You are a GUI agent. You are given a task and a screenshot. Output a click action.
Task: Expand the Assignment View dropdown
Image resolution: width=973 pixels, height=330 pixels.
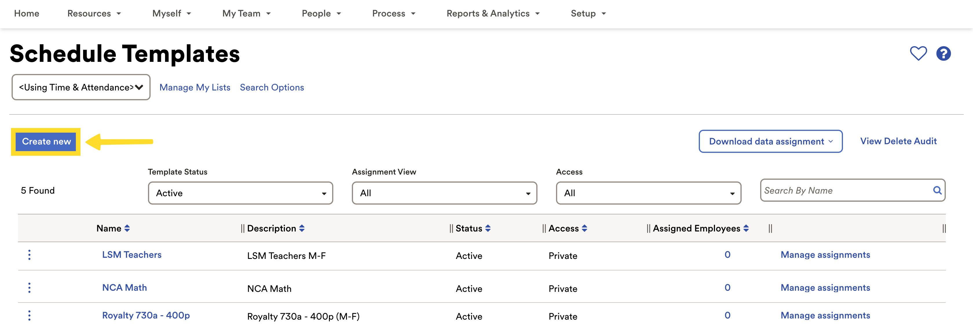coord(445,193)
